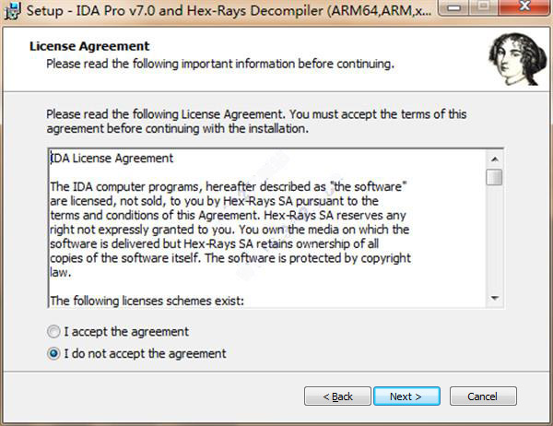Grab the license text scrollbar thumb
This screenshot has height=426, width=553.
click(x=495, y=176)
